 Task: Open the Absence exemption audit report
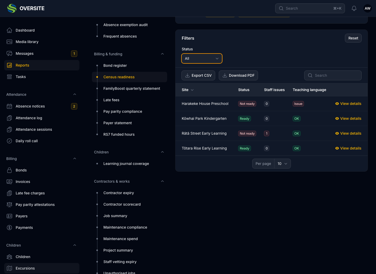click(x=130, y=25)
